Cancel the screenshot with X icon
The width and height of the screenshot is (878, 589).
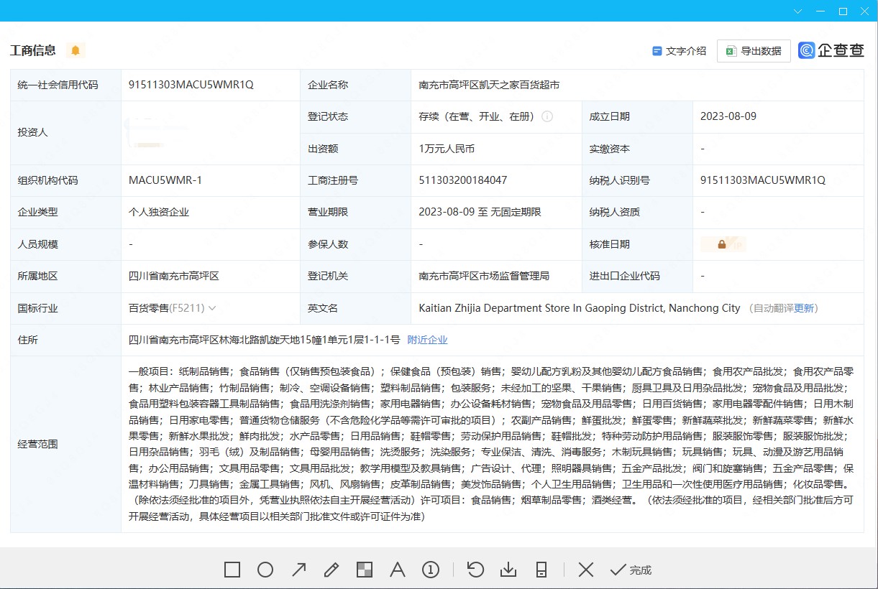coord(586,570)
